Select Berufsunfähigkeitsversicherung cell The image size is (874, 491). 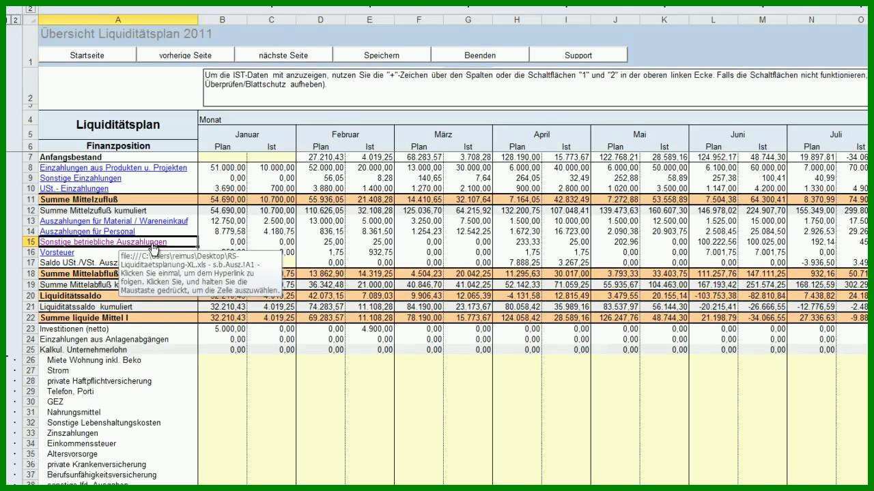pyautogui.click(x=118, y=475)
